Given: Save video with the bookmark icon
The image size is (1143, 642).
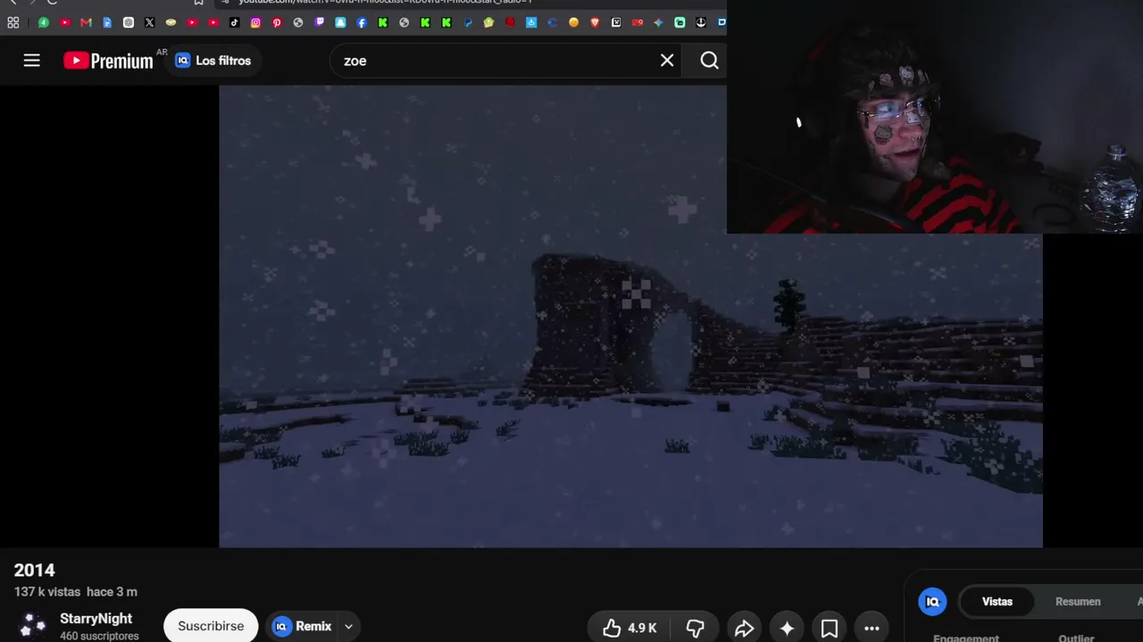Looking at the screenshot, I should click(830, 628).
